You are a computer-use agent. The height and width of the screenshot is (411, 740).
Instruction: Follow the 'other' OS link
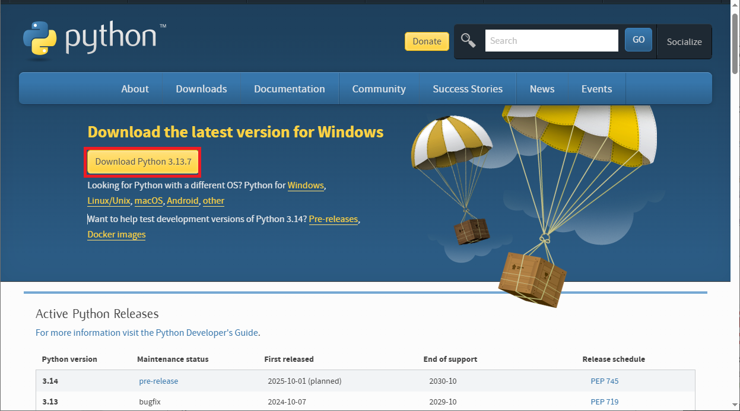[214, 201]
